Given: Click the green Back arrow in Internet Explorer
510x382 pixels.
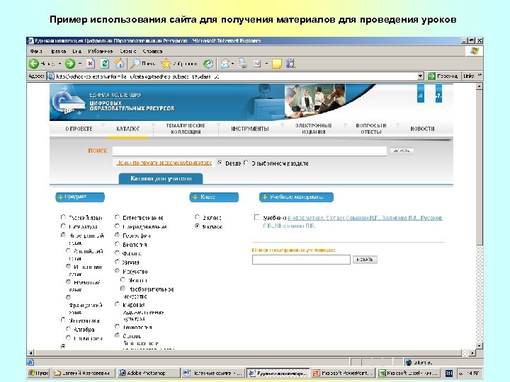Looking at the screenshot, I should (x=33, y=64).
